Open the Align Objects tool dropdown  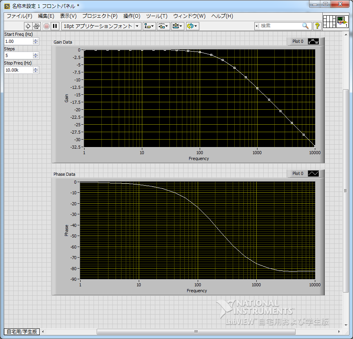149,26
